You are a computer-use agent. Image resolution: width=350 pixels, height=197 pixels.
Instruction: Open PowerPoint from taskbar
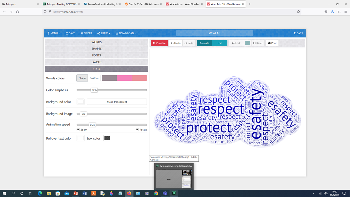point(75,193)
